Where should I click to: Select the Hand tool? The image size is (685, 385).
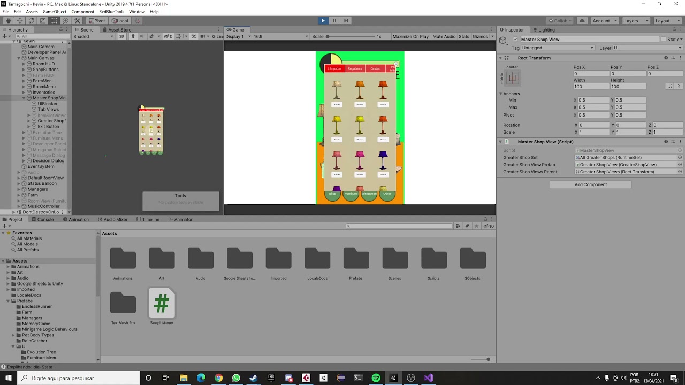click(9, 20)
